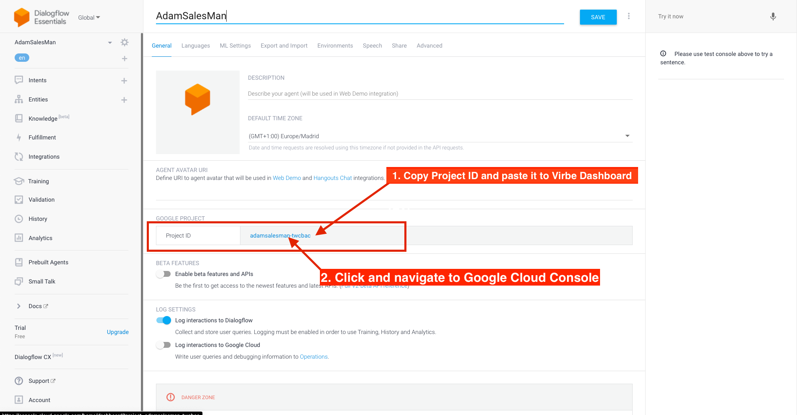Image resolution: width=797 pixels, height=415 pixels.
Task: Open the three-dot more options menu
Action: (628, 16)
